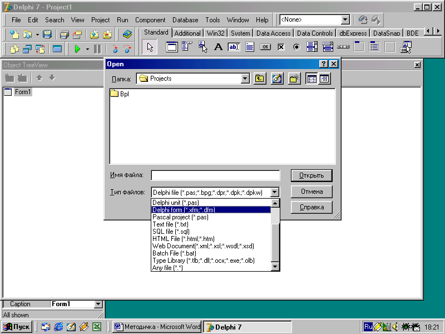
Task: Select the Frames component in palette
Action: click(172, 47)
